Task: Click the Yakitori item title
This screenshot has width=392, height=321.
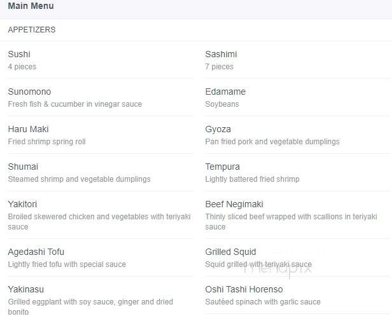Action: coord(22,204)
